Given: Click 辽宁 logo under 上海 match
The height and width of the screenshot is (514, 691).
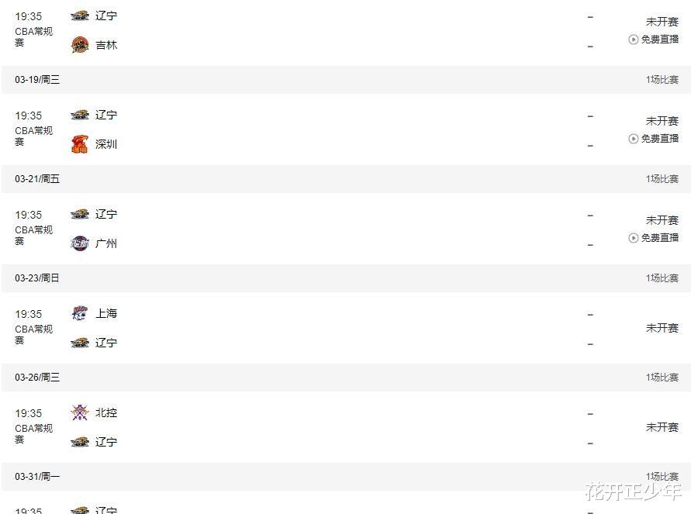Looking at the screenshot, I should tap(80, 343).
